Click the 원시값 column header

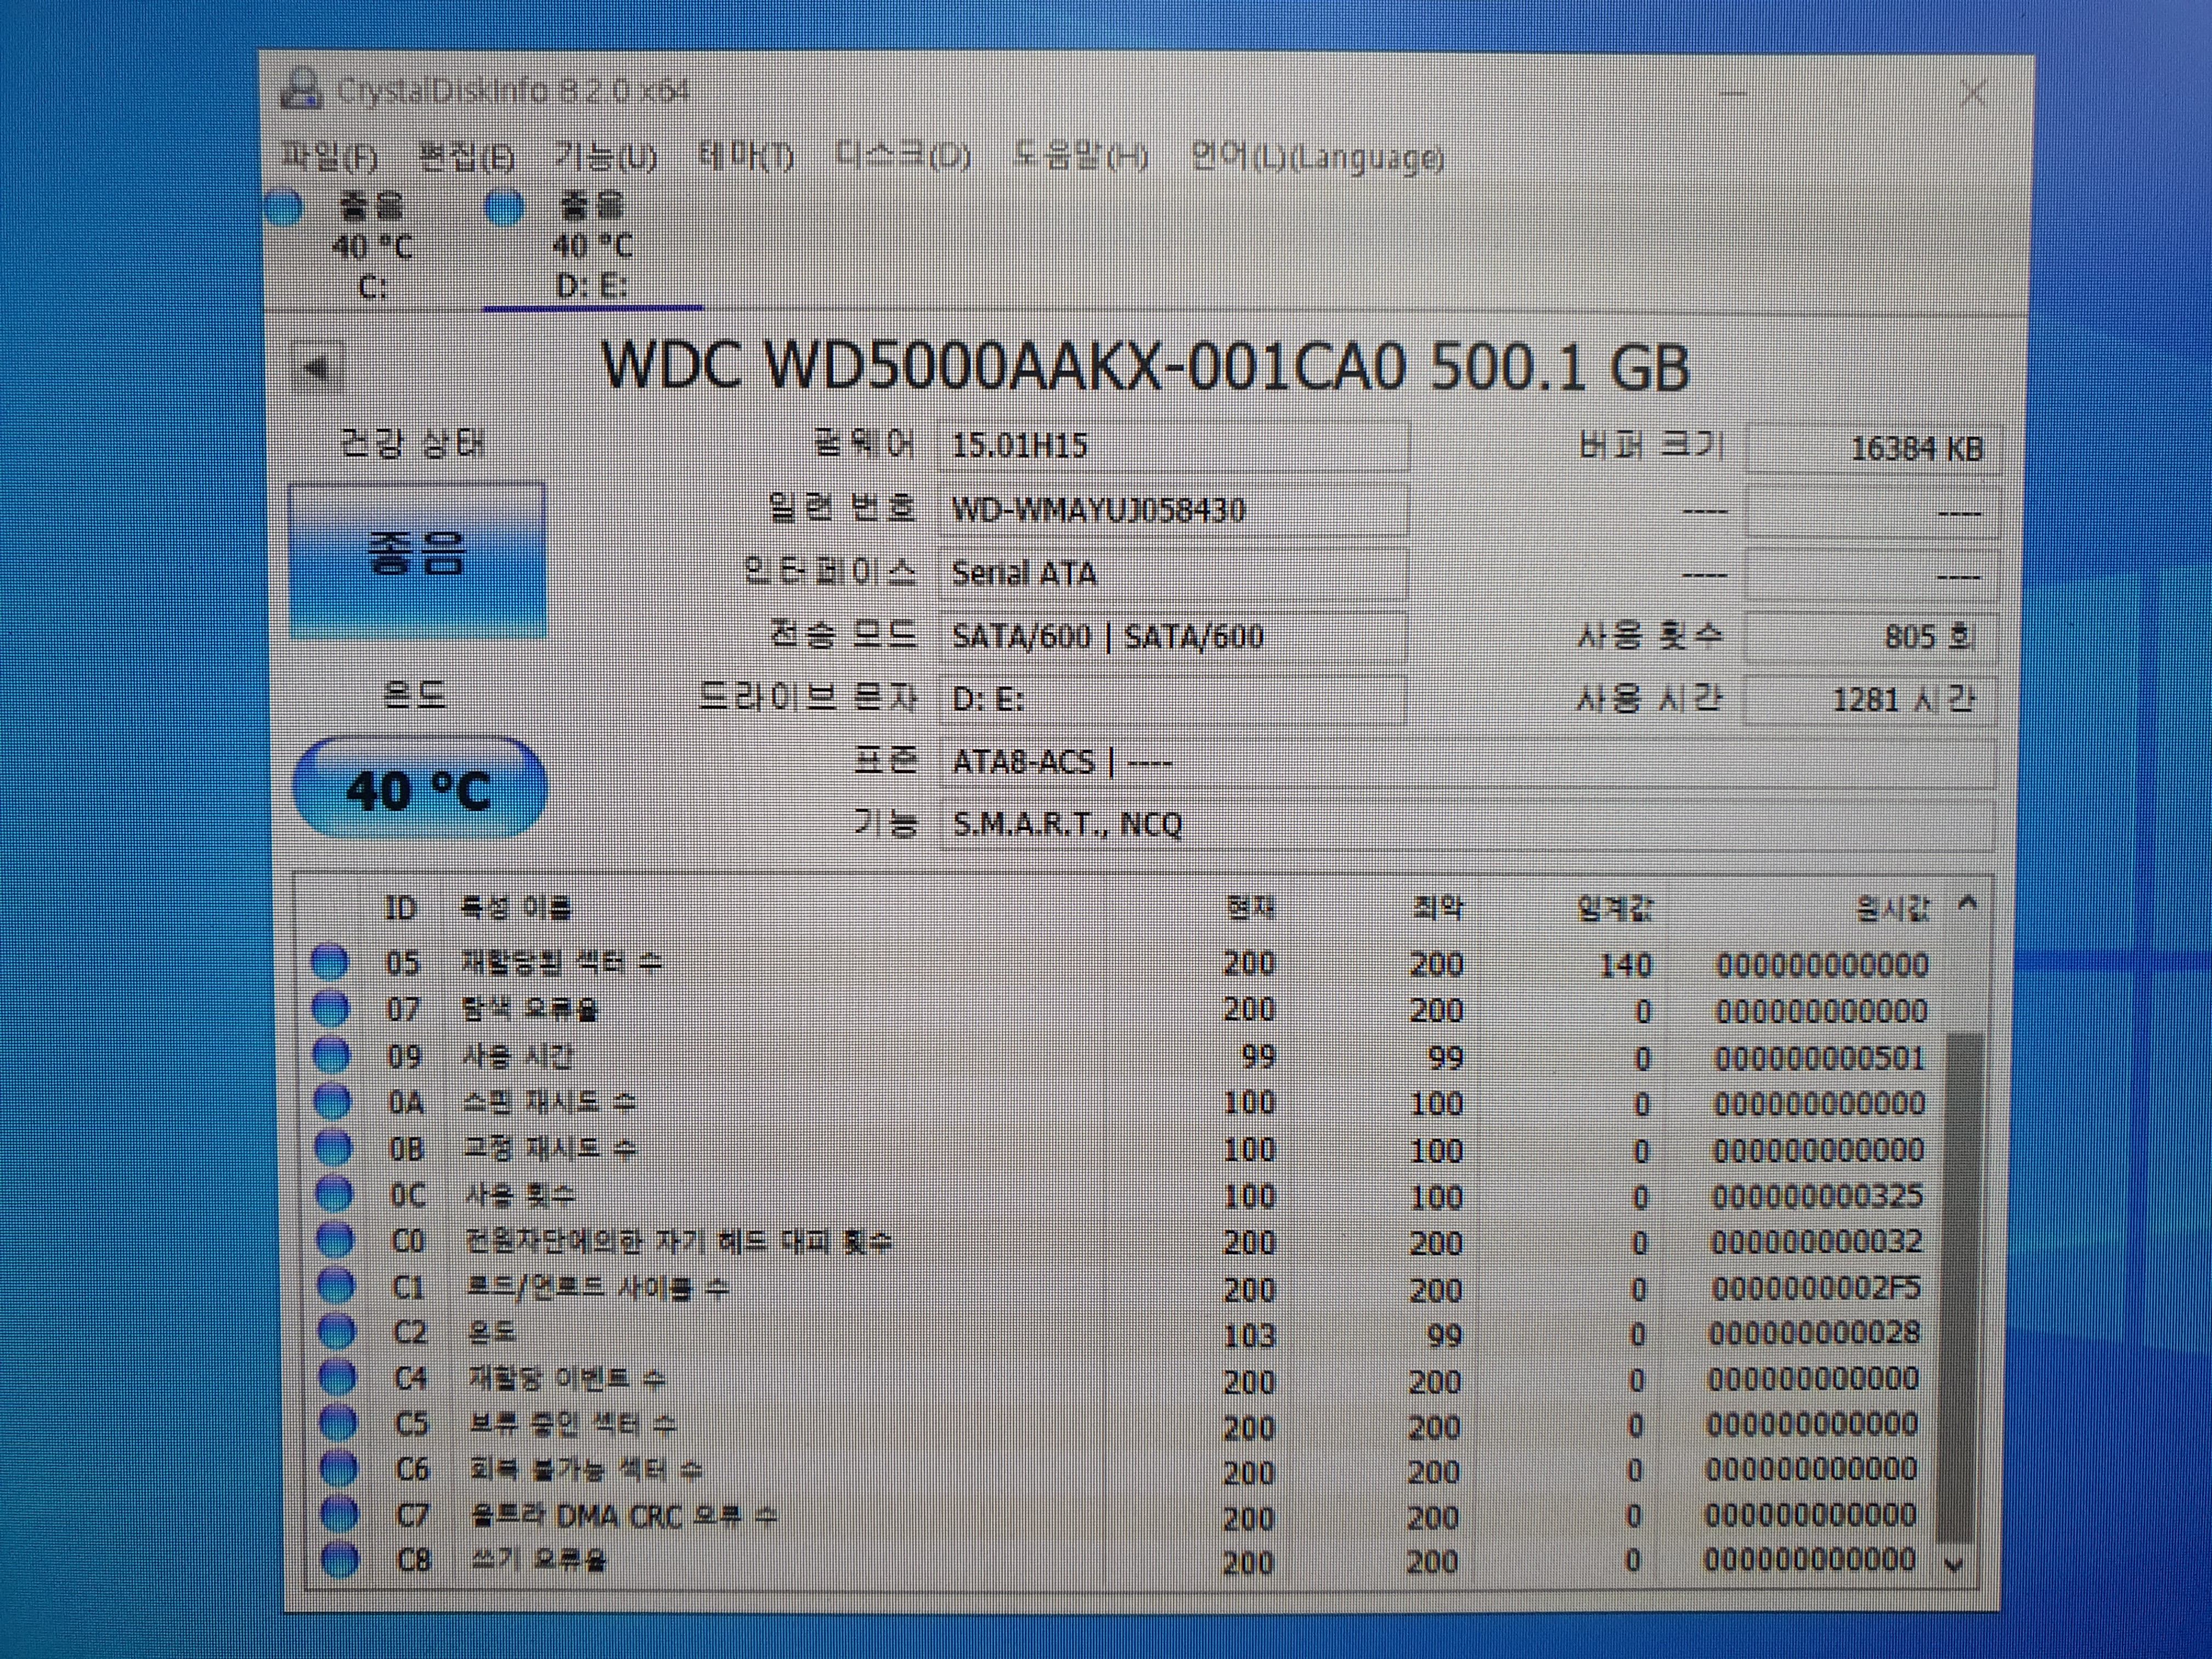click(1892, 908)
